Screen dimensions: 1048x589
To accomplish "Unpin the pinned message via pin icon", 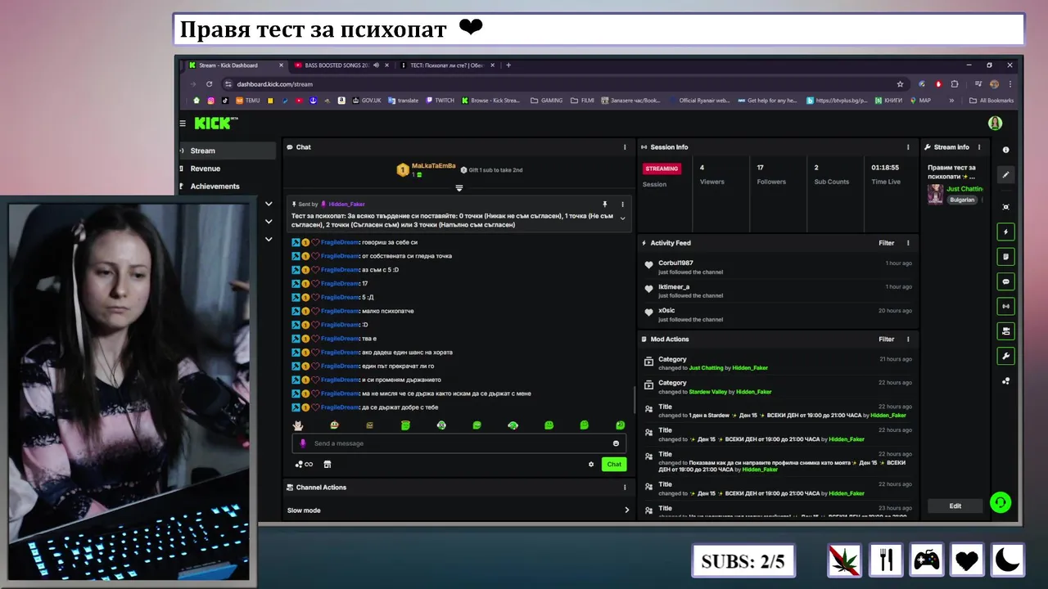I will pyautogui.click(x=605, y=204).
